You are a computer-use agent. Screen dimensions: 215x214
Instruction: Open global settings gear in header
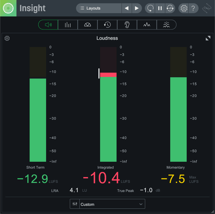pyautogui.click(x=184, y=8)
